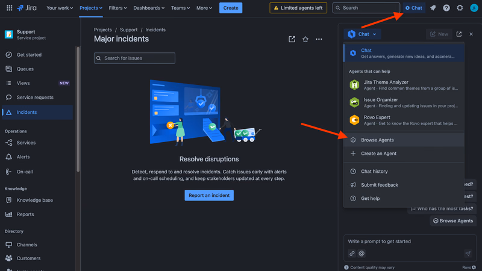Expand the Dashboards dropdown
This screenshot has height=271, width=482.
pos(149,8)
